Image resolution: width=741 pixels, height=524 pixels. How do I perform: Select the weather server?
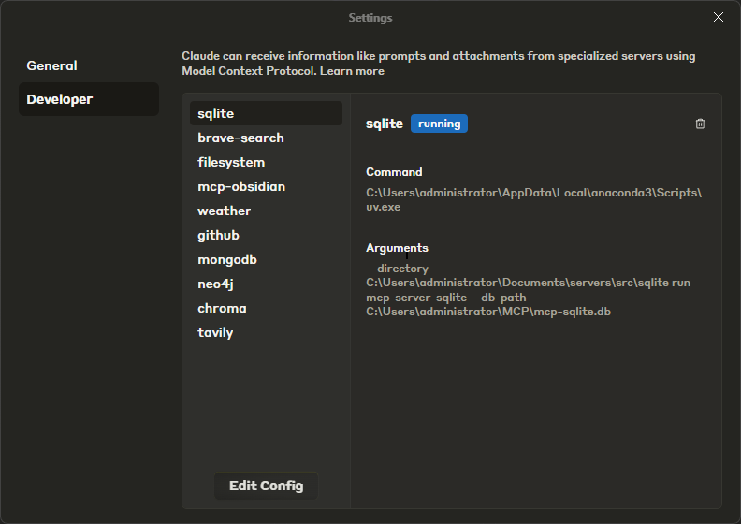[224, 211]
